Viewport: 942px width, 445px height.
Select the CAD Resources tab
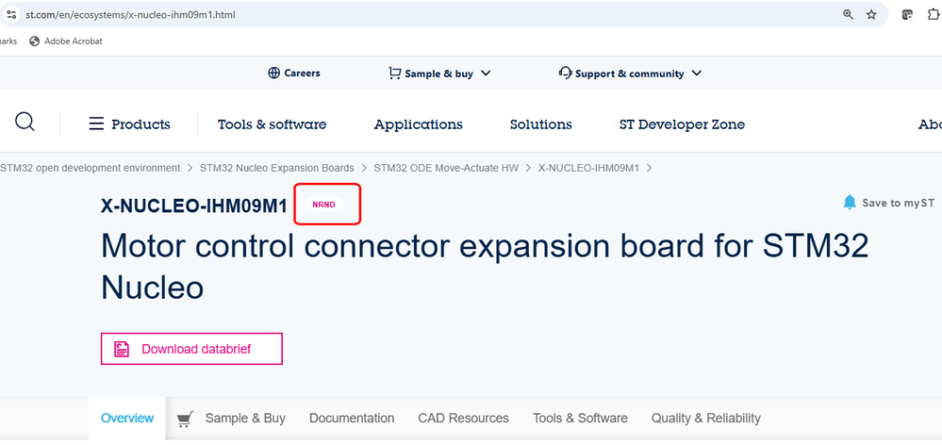pos(463,418)
